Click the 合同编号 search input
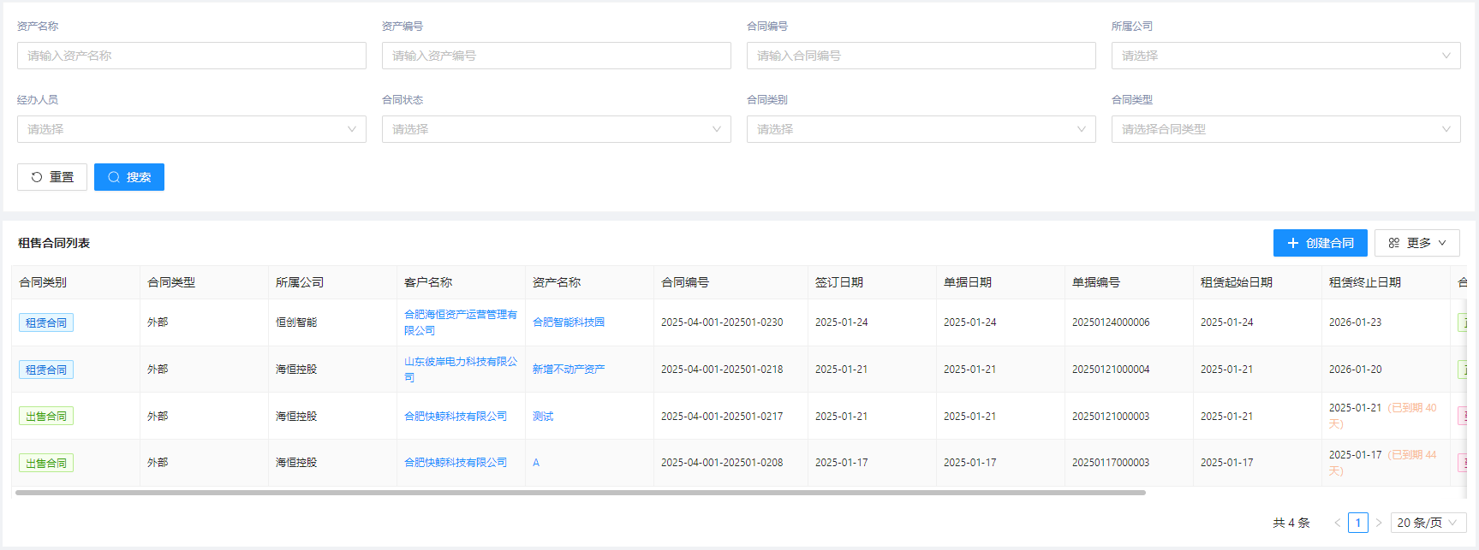The height and width of the screenshot is (550, 1479). (921, 56)
